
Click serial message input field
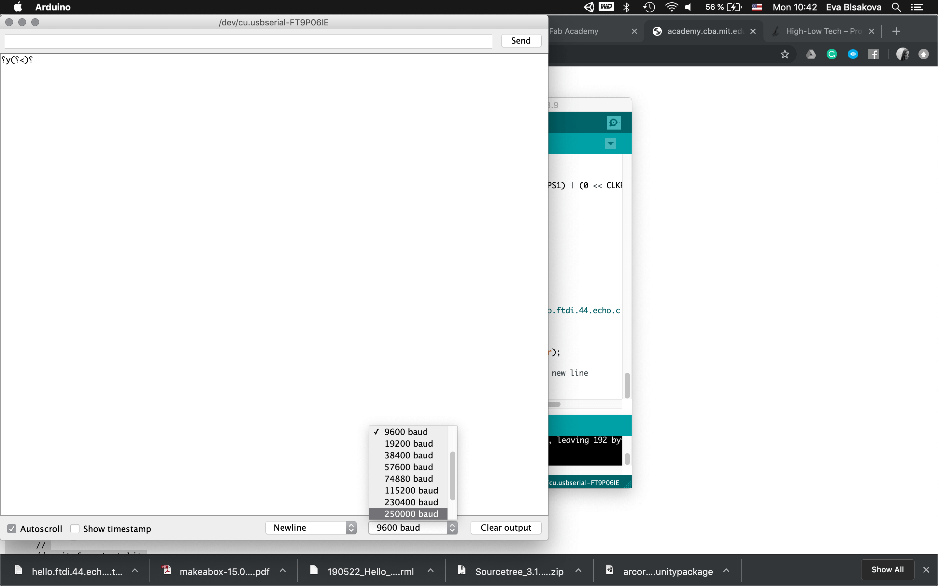248,41
